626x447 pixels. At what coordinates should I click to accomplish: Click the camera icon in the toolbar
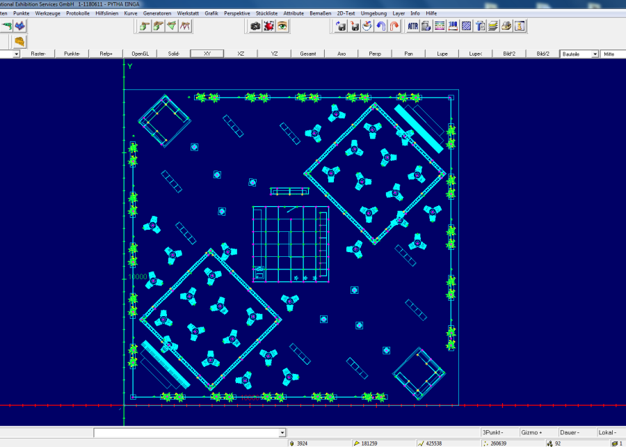(255, 26)
